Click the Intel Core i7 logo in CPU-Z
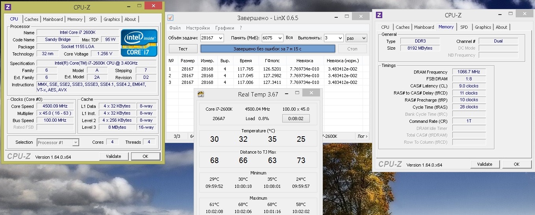 [139, 42]
